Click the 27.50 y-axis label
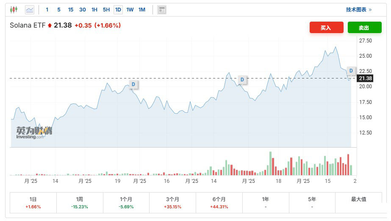The width and height of the screenshot is (391, 221). click(x=365, y=41)
